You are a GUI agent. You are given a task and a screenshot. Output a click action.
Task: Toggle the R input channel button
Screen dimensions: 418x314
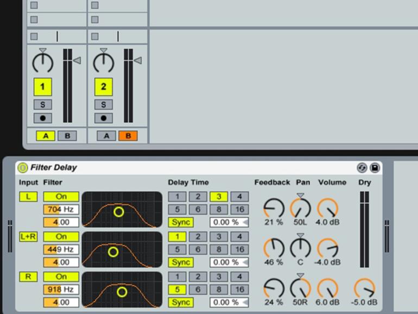[28, 277]
